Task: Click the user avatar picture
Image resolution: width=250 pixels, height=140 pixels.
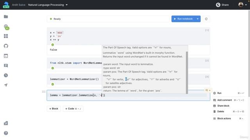Action: [241, 5]
